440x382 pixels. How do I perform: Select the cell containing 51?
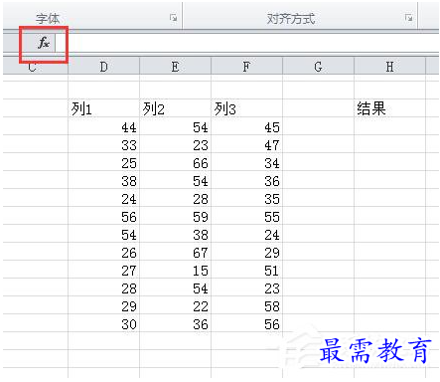[247, 270]
